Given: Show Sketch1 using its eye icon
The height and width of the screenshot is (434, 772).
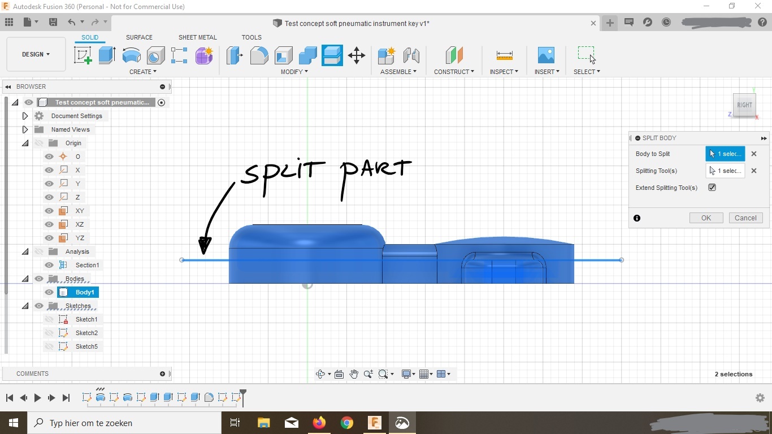Looking at the screenshot, I should pyautogui.click(x=49, y=319).
